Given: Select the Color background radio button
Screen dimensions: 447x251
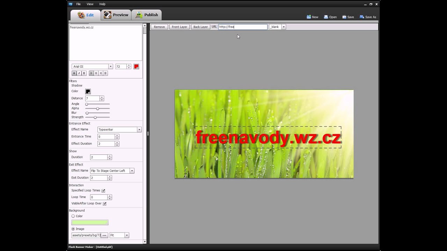Looking at the screenshot, I should click(73, 216).
